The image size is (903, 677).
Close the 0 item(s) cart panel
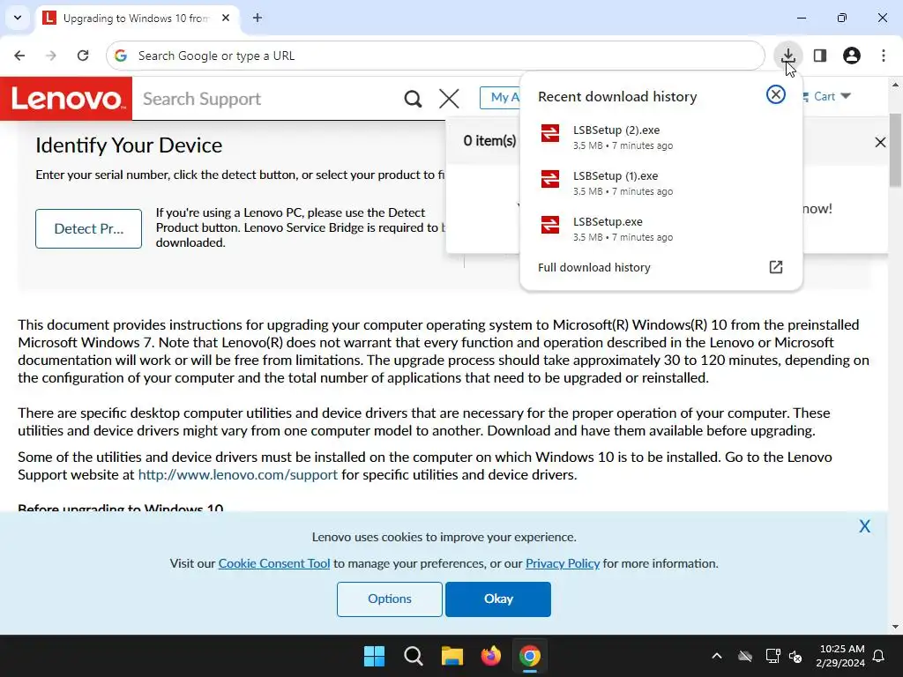(x=880, y=142)
